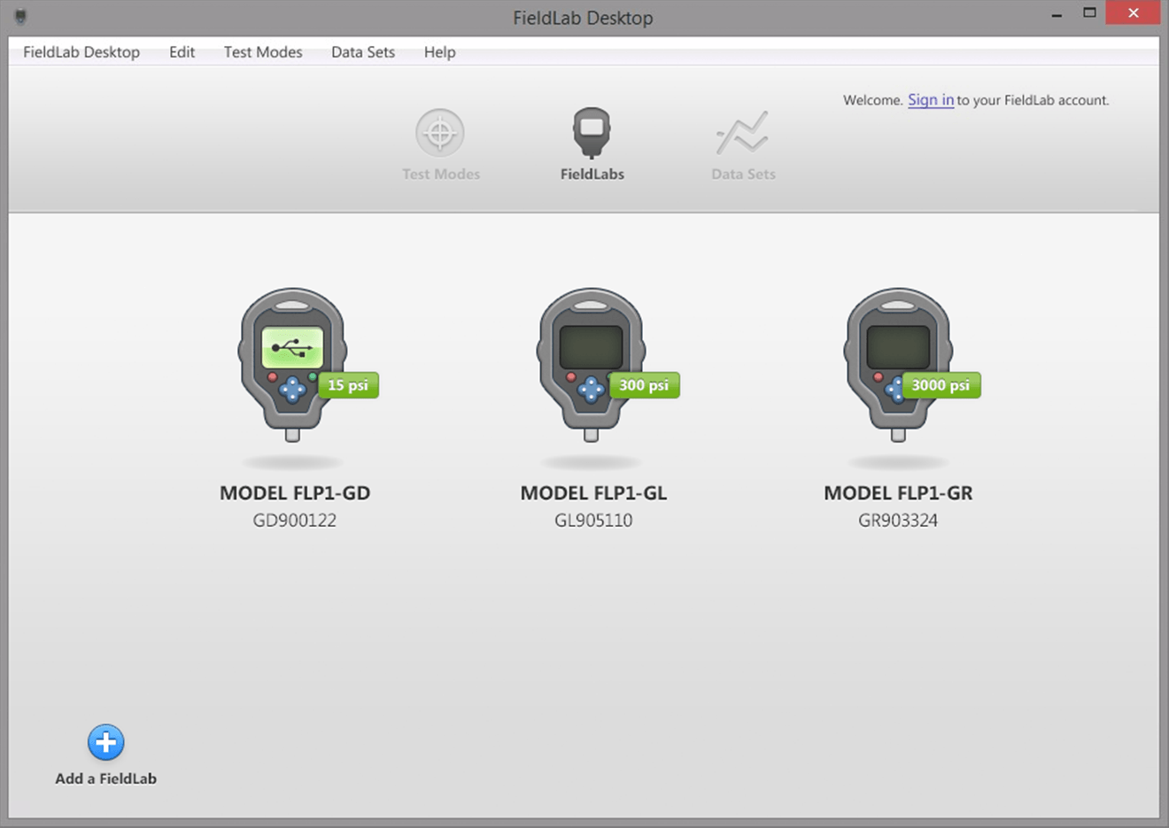Image resolution: width=1169 pixels, height=828 pixels.
Task: Open the Data Sets icon
Action: coord(743,142)
